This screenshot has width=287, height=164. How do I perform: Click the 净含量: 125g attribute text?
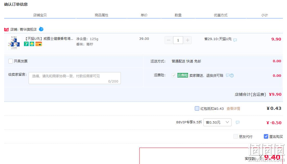[x=87, y=39]
